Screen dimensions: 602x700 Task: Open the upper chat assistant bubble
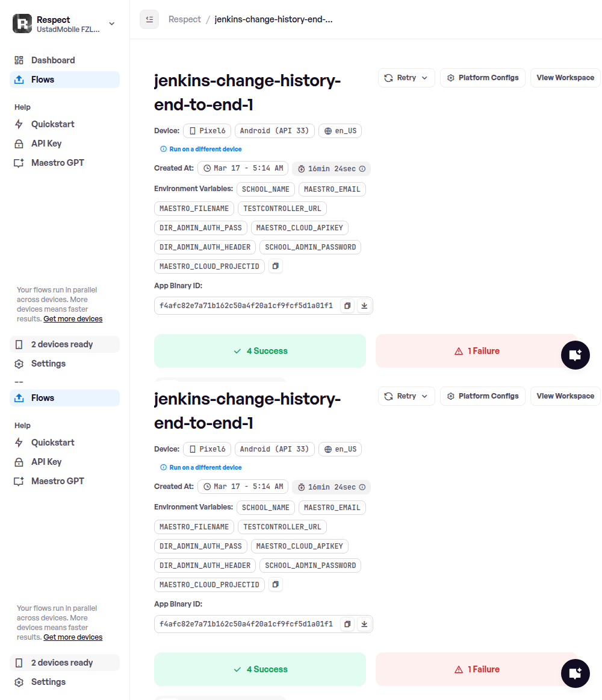pos(575,355)
